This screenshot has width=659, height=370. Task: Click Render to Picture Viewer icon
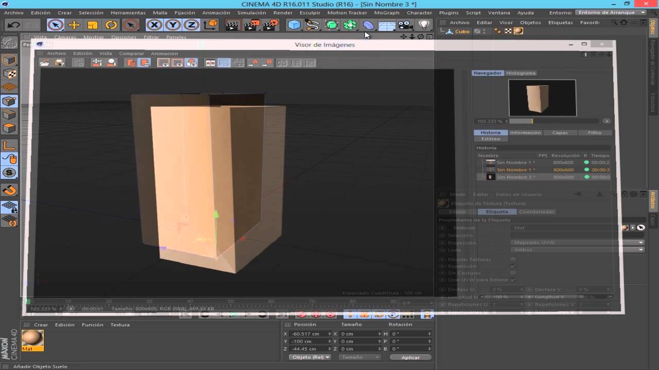click(252, 25)
